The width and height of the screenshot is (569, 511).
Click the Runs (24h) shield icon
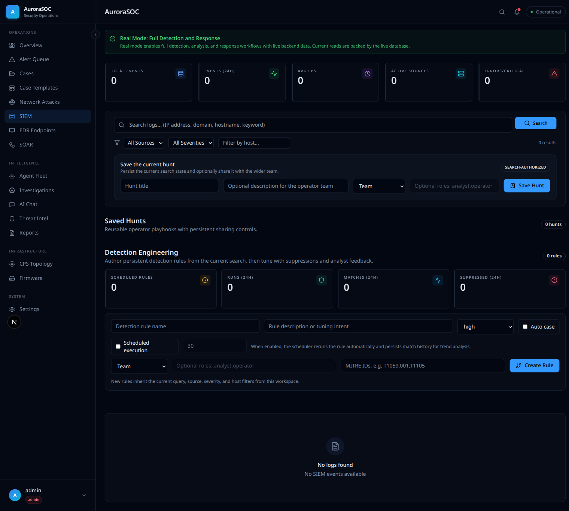[x=322, y=280]
